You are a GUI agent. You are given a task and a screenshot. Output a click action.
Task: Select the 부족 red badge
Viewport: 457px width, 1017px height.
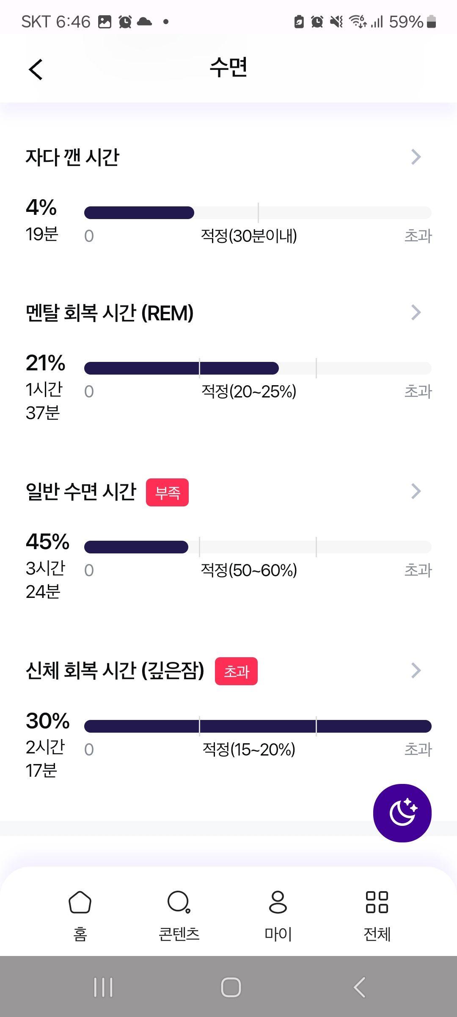tap(167, 492)
